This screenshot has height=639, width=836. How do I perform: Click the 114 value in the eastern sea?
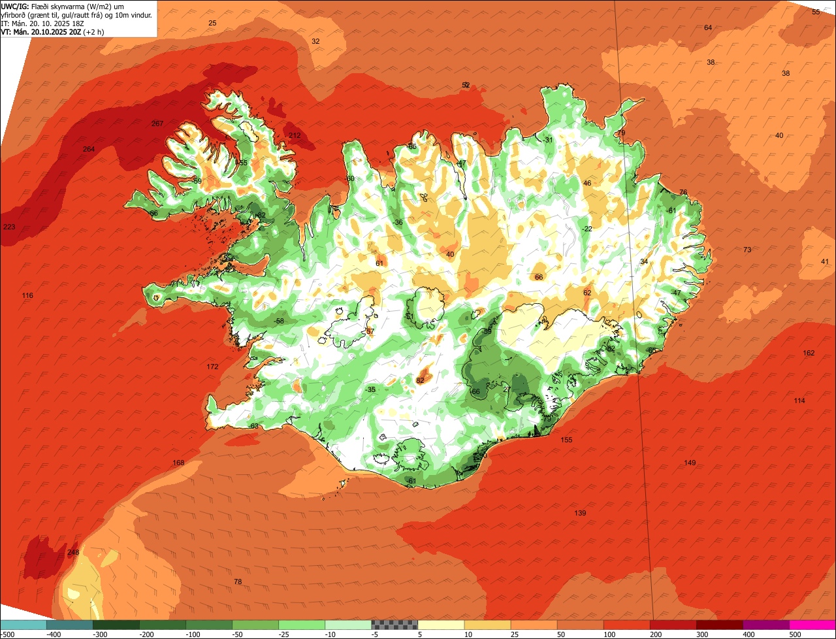(x=799, y=401)
